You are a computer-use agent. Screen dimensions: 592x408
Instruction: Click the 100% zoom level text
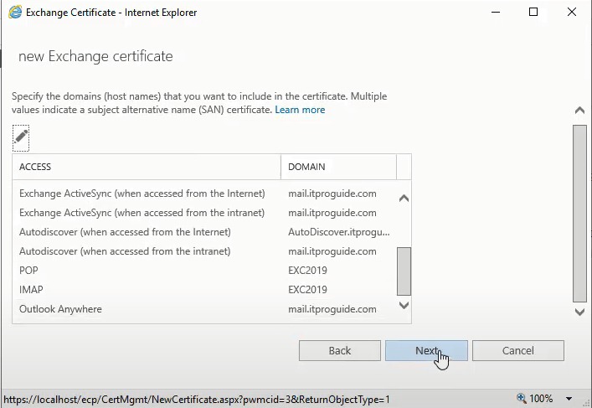[541, 399]
